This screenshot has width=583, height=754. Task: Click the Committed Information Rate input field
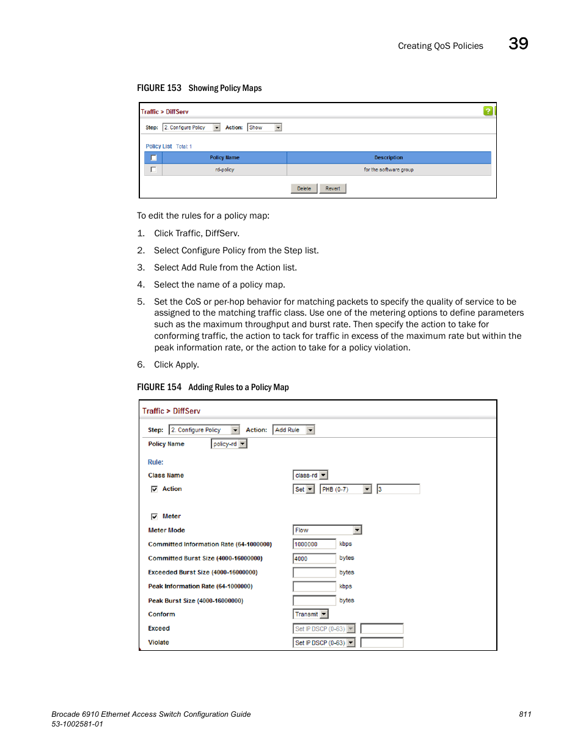point(315,544)
